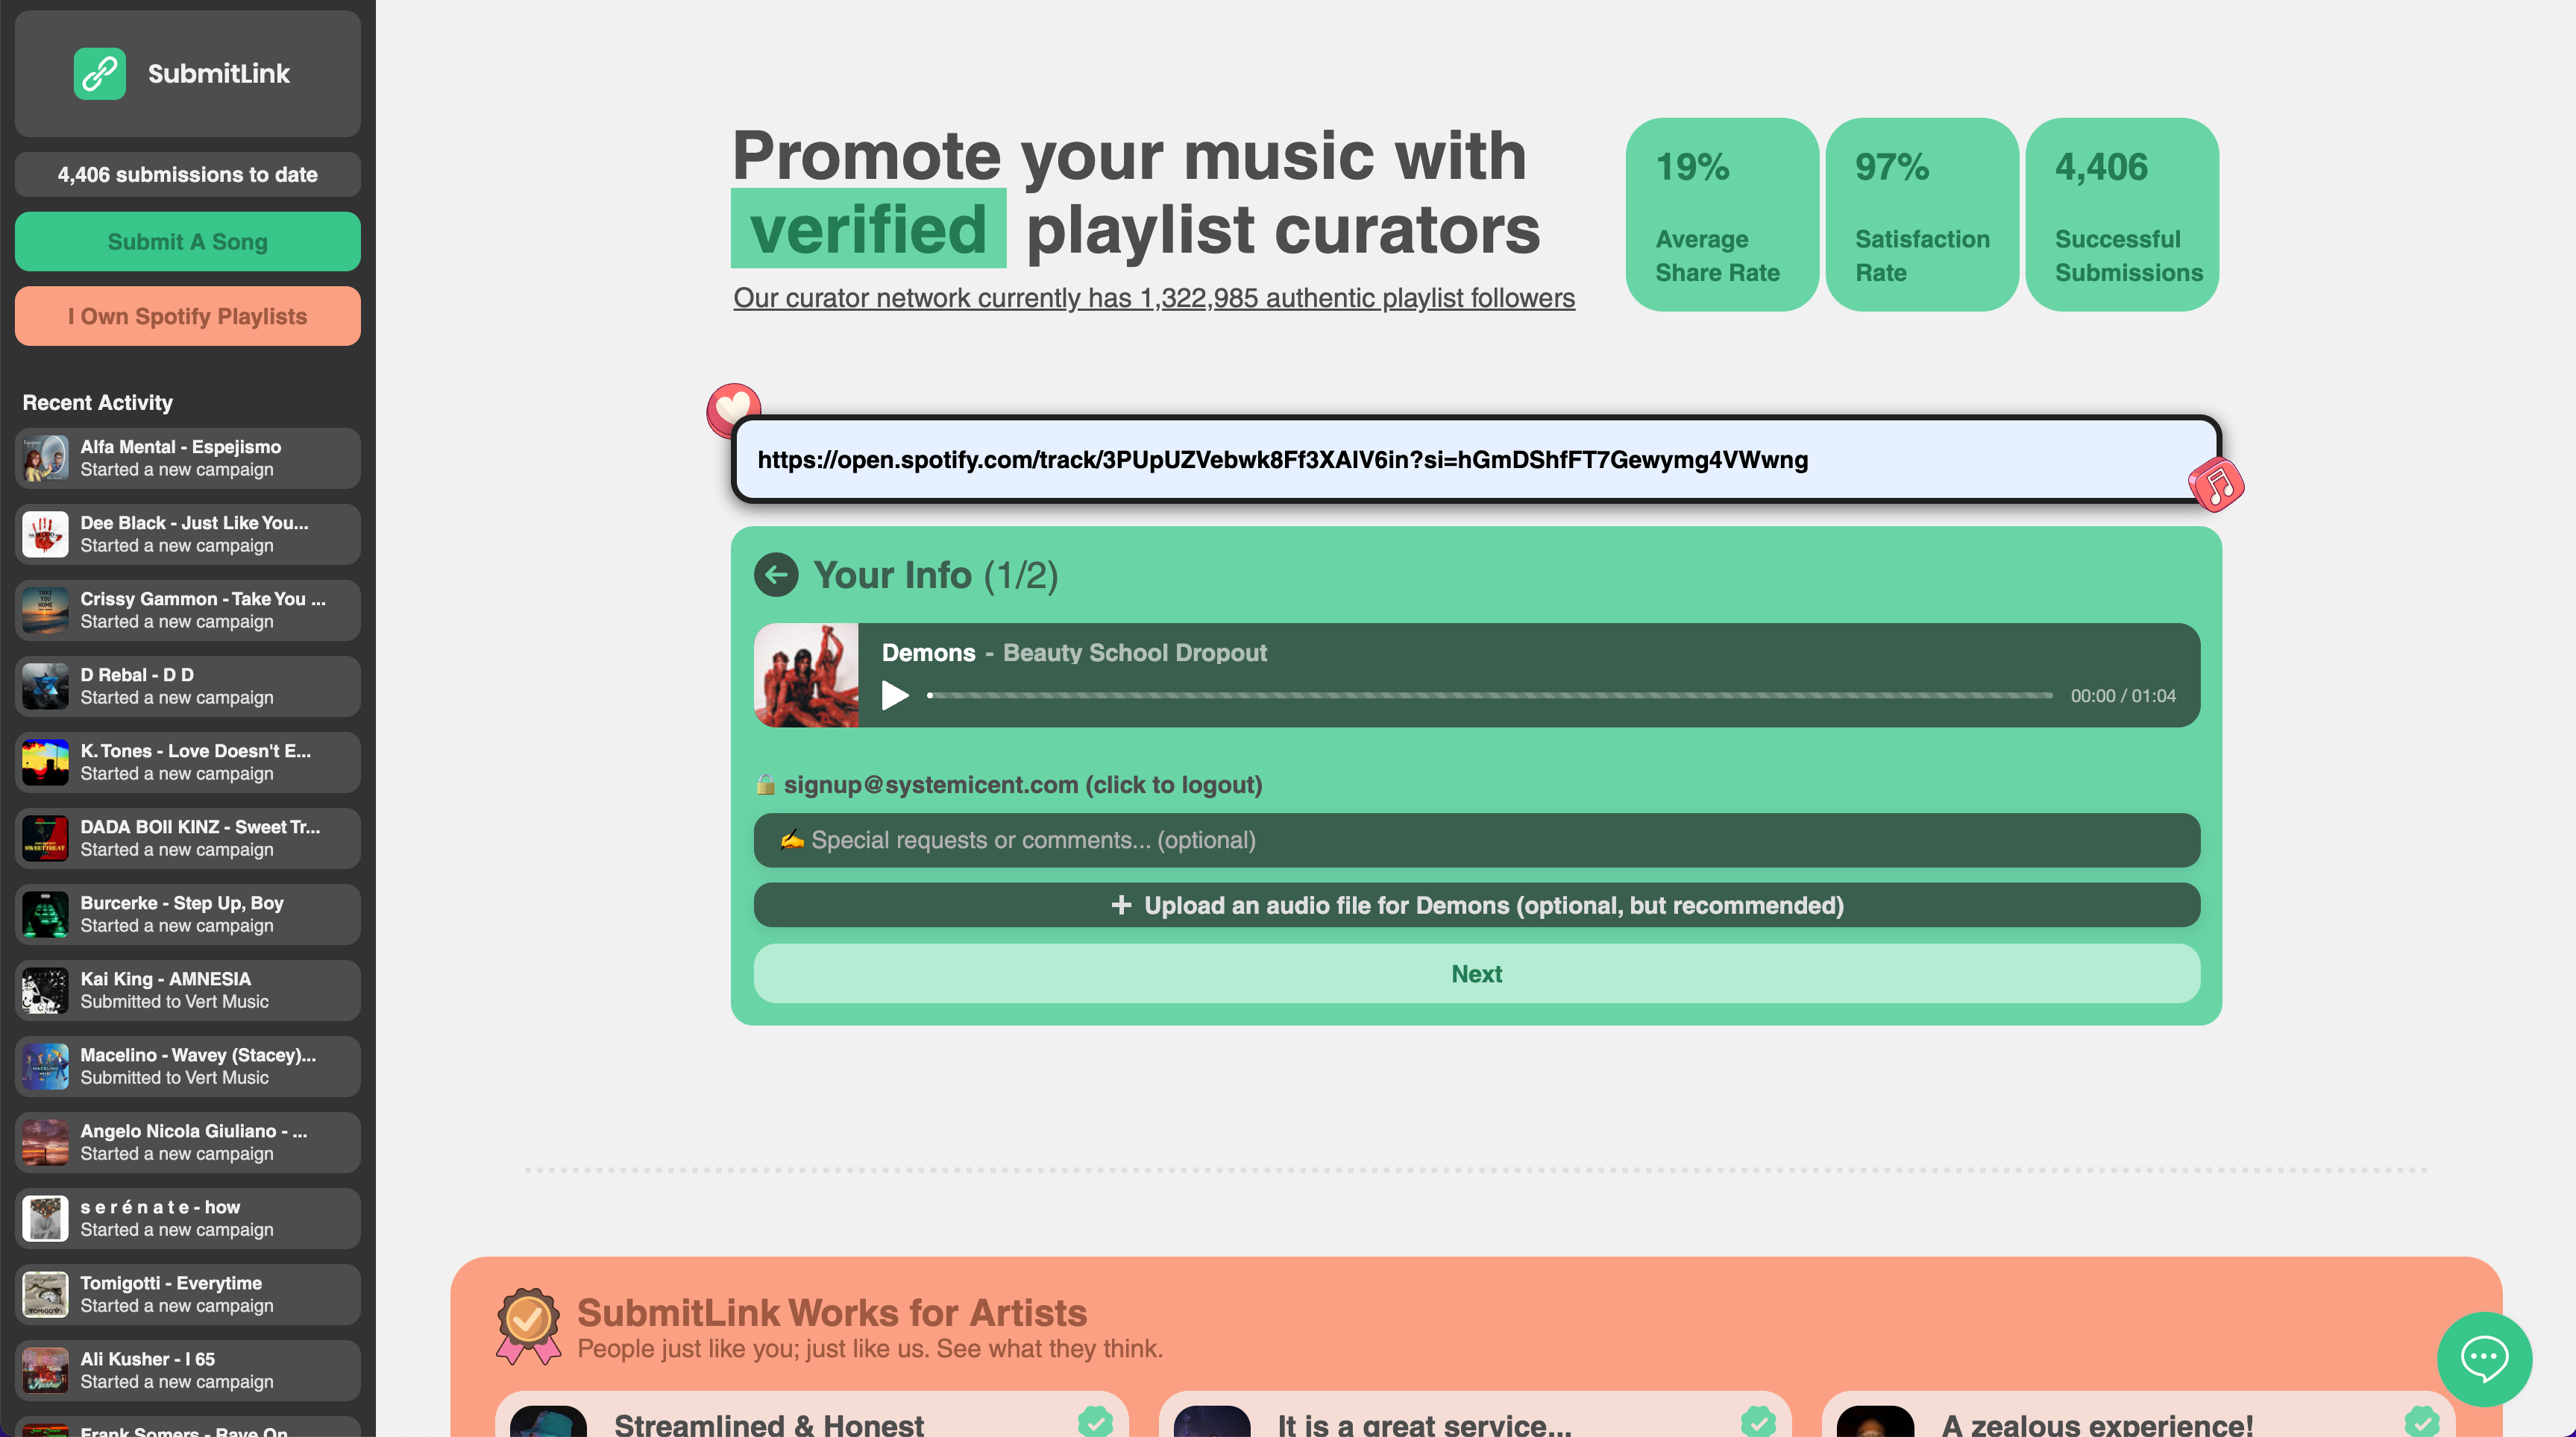The image size is (2576, 1437).
Task: Click the Beauty School Dropout artist name
Action: (x=1135, y=653)
